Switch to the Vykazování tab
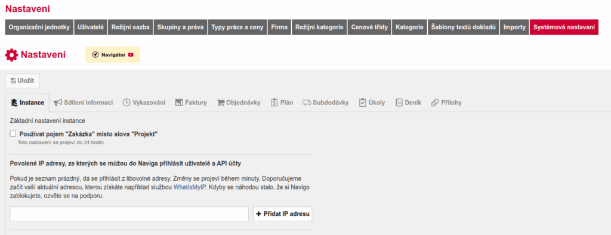Image resolution: width=611 pixels, height=235 pixels. [144, 103]
